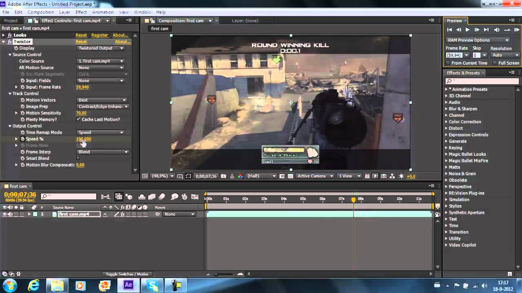Toggle Transparency Grid in the viewer
Image resolution: width=522 pixels, height=293 pixels.
coord(290,176)
